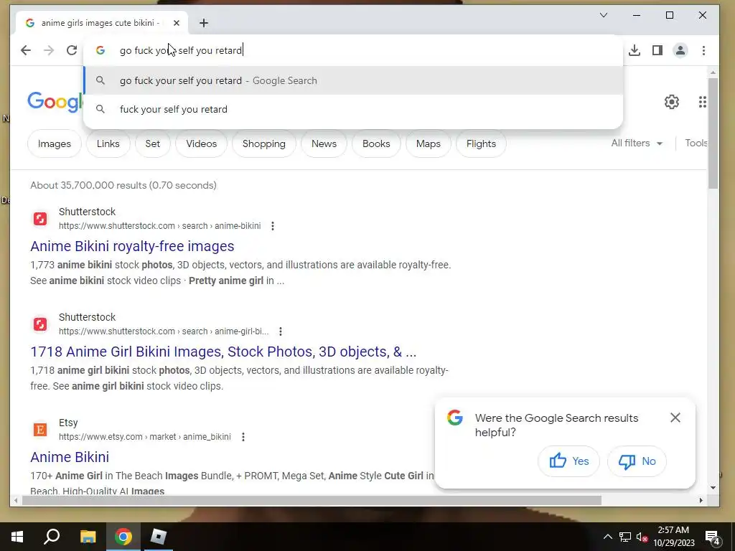The height and width of the screenshot is (551, 735).
Task: Select the Links filter chip
Action: [x=108, y=143]
